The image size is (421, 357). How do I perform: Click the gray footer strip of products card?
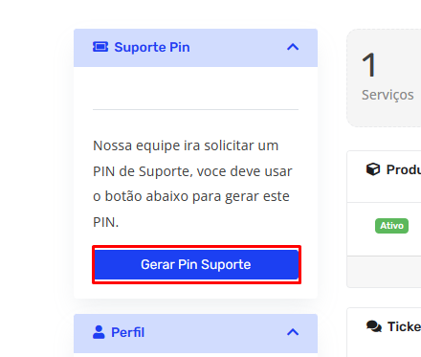384,272
